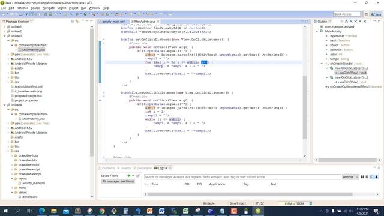Switch to the Javadoc tab

[125, 168]
